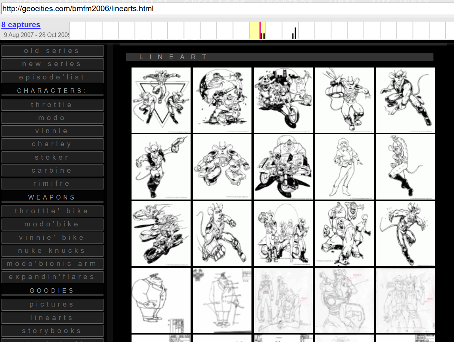Click the URL address field
This screenshot has height=342, width=454.
(x=227, y=9)
